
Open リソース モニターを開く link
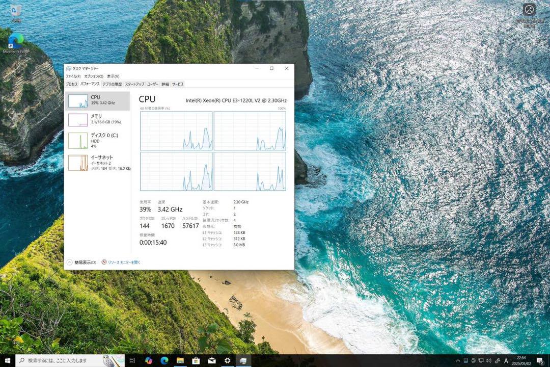coord(124,263)
